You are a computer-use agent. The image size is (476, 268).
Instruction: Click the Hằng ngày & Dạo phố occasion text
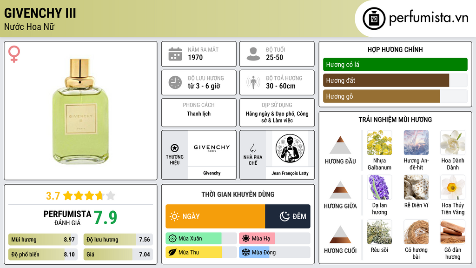(x=277, y=117)
